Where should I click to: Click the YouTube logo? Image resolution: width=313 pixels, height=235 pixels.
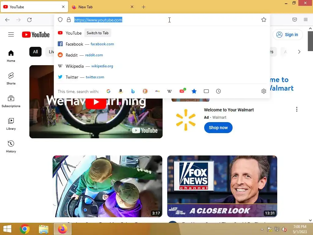[x=36, y=35]
